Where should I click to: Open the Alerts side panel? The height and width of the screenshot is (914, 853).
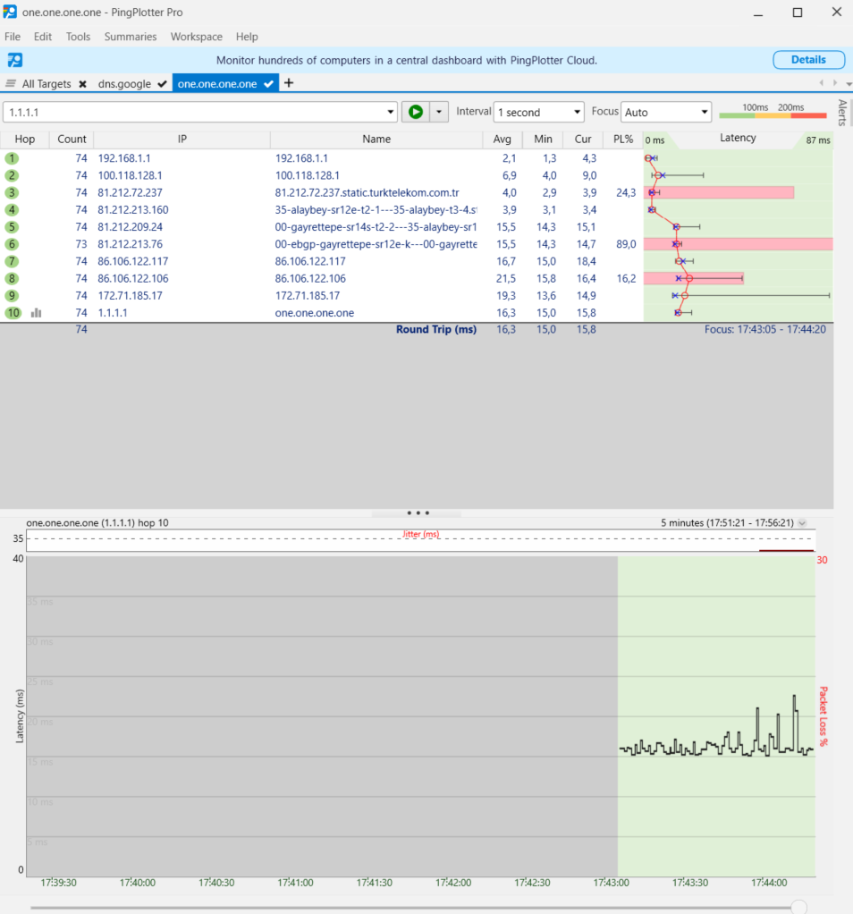pos(842,113)
